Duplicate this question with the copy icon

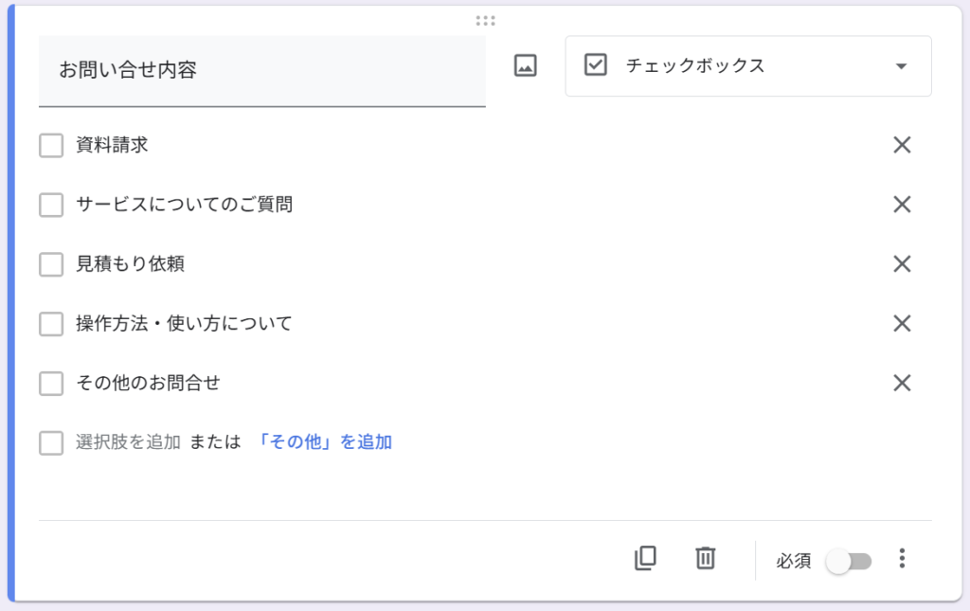click(x=645, y=559)
